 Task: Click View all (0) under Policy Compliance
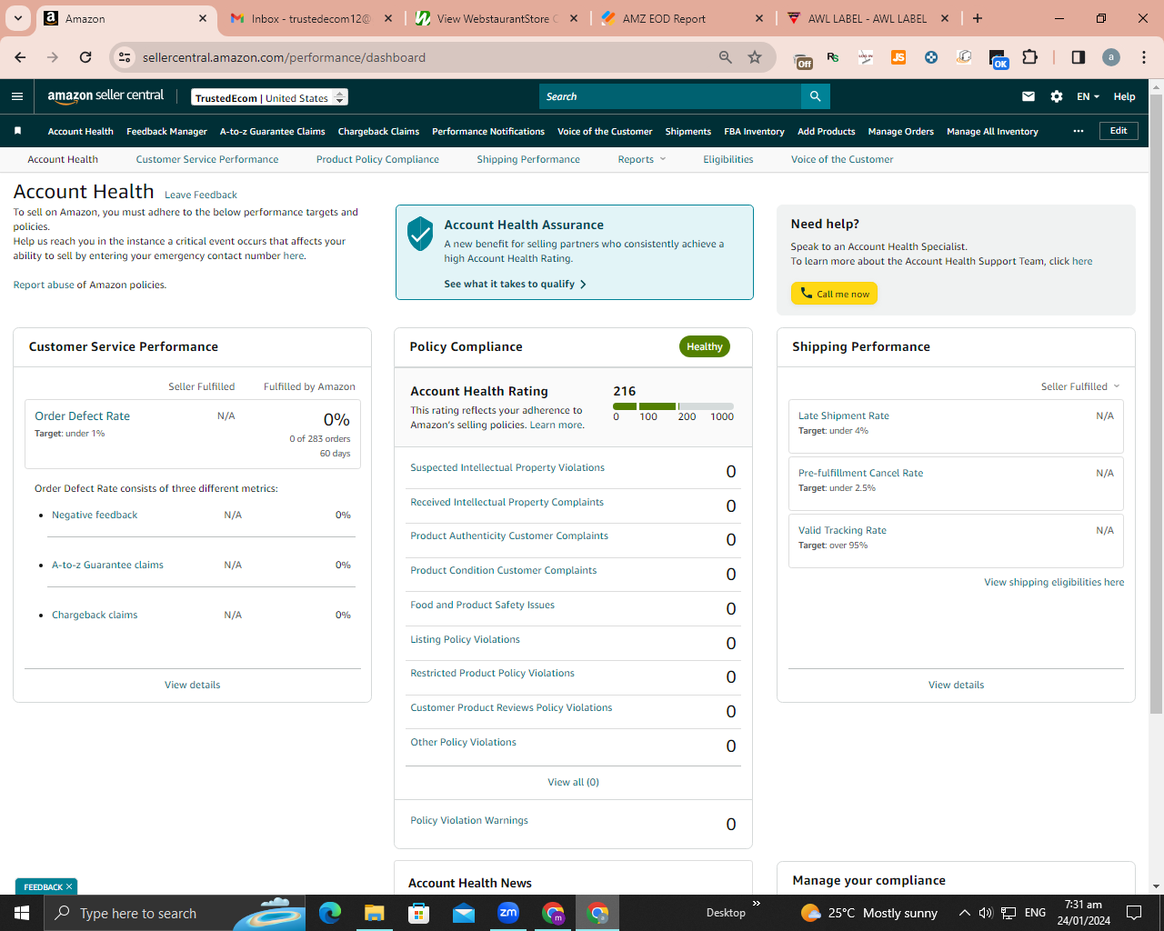[573, 782]
